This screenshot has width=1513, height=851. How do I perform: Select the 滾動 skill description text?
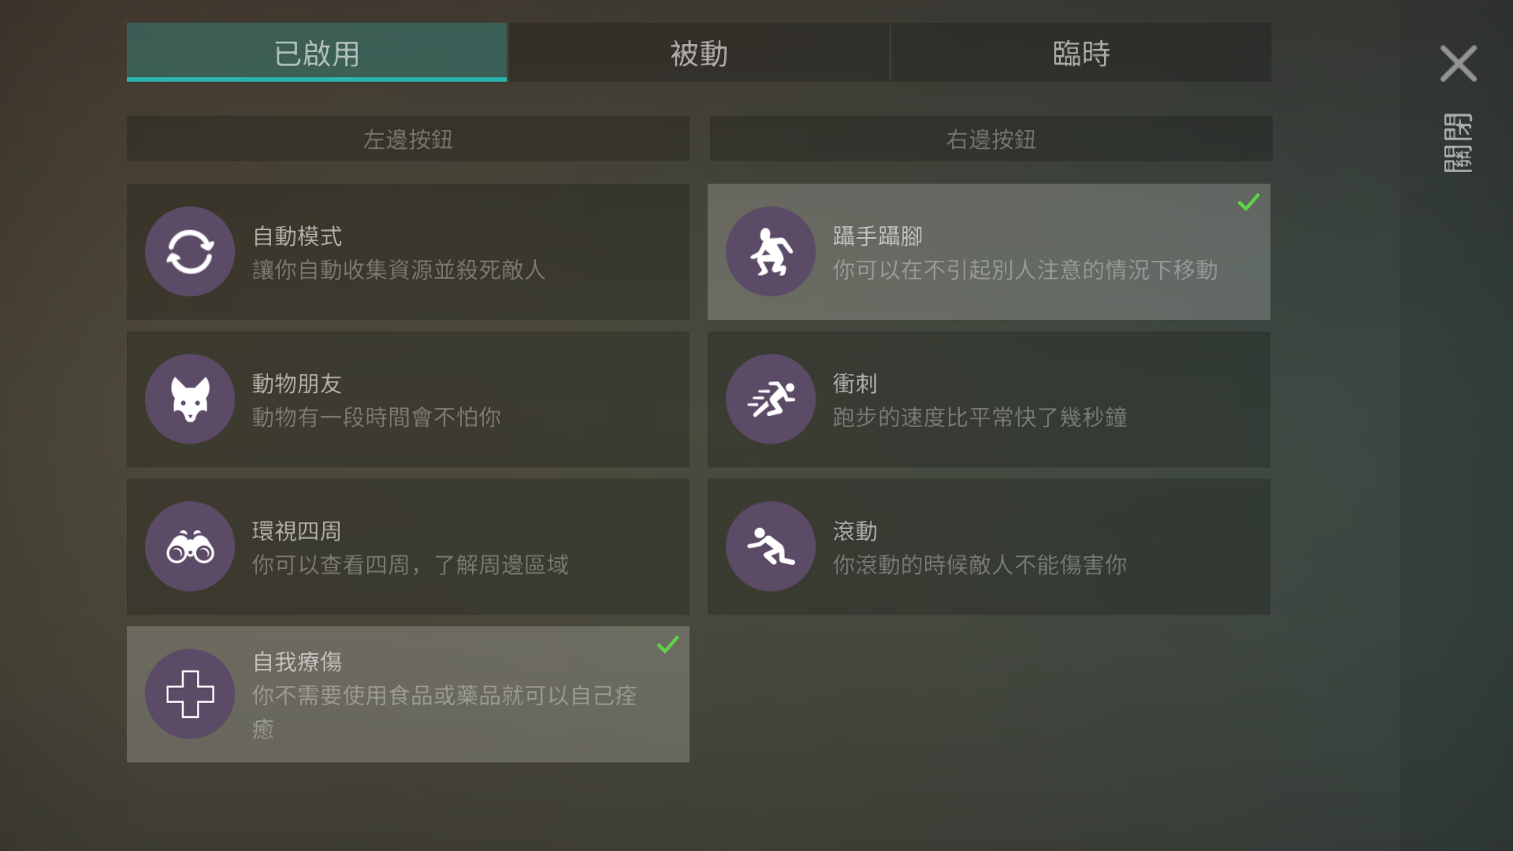pos(980,565)
